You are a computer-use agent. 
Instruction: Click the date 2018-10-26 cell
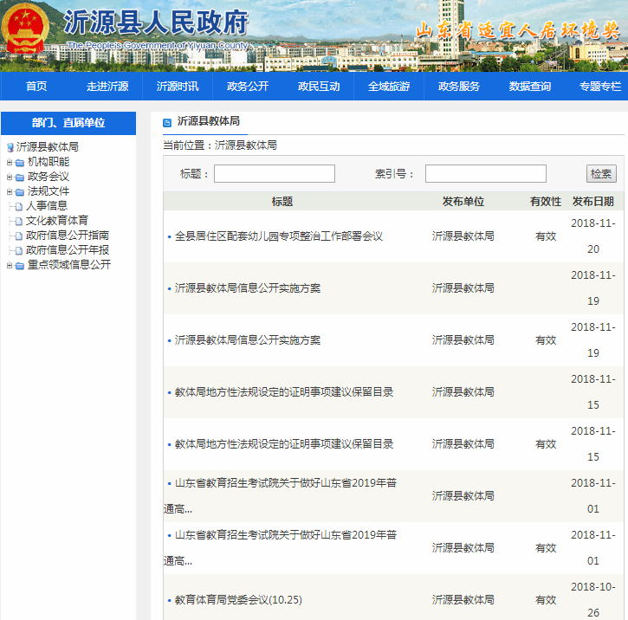coord(593,599)
